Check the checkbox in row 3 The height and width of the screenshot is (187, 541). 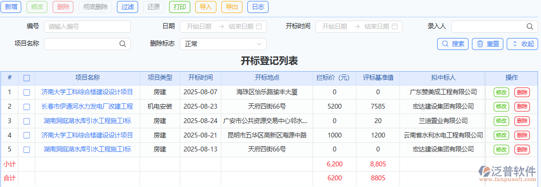[27, 121]
